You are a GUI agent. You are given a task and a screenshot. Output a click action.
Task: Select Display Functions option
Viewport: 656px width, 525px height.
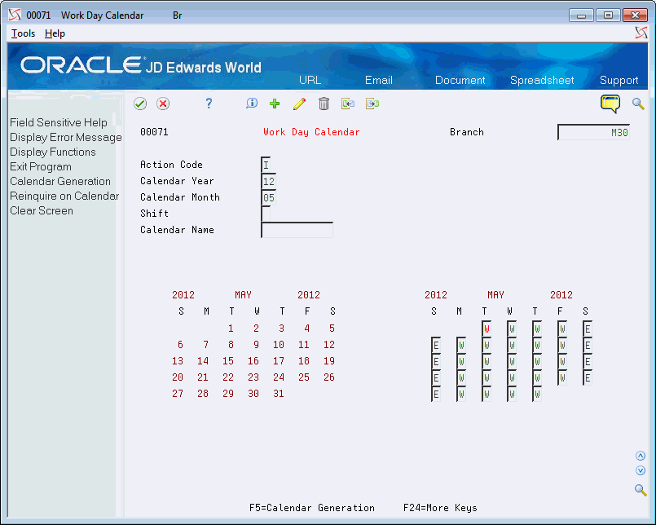pos(53,152)
